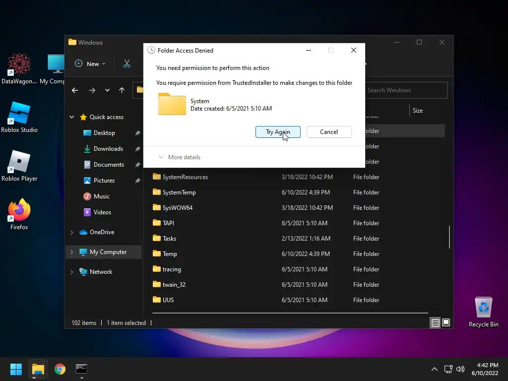The width and height of the screenshot is (508, 381).
Task: Click the Search Windows field
Action: click(406, 90)
